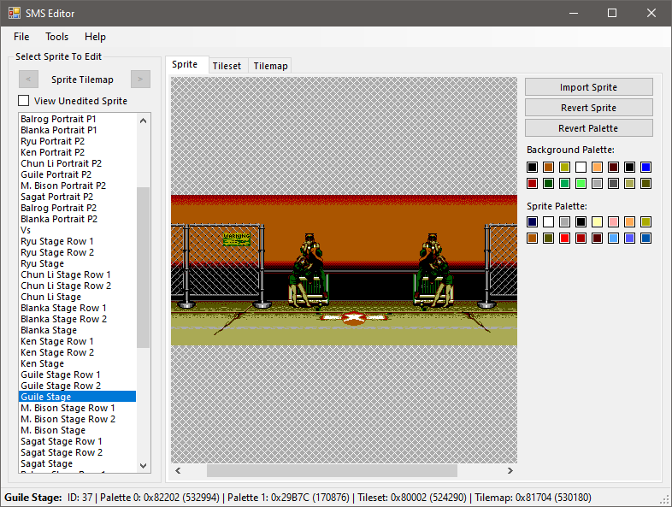
Task: Click sprite list scroll down arrow
Action: pyautogui.click(x=143, y=465)
